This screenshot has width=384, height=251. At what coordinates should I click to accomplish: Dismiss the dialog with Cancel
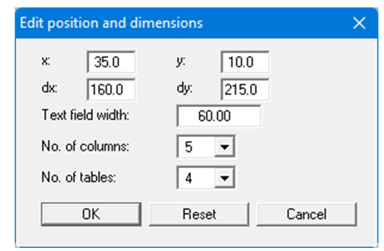click(x=306, y=214)
